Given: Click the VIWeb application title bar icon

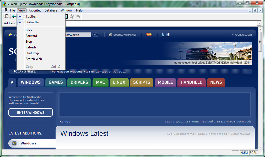Looking at the screenshot, I should (4, 4).
